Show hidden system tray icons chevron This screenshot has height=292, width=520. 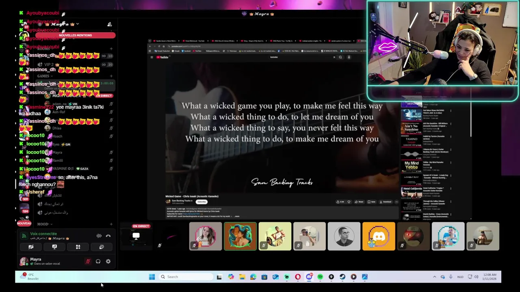click(x=434, y=277)
